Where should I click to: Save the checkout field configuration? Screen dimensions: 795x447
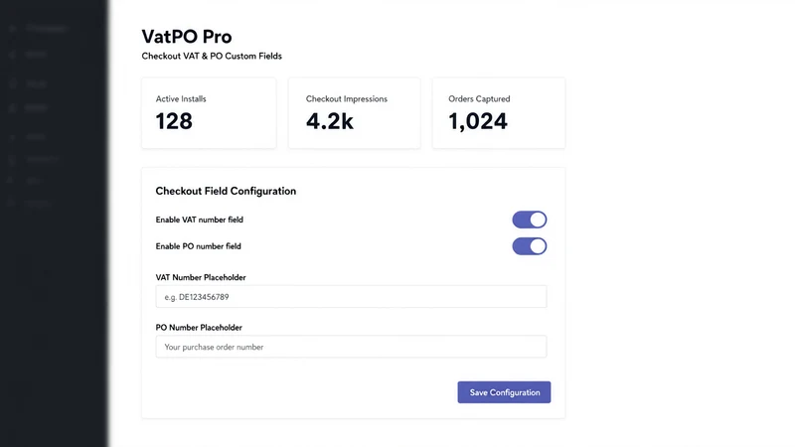(x=504, y=392)
